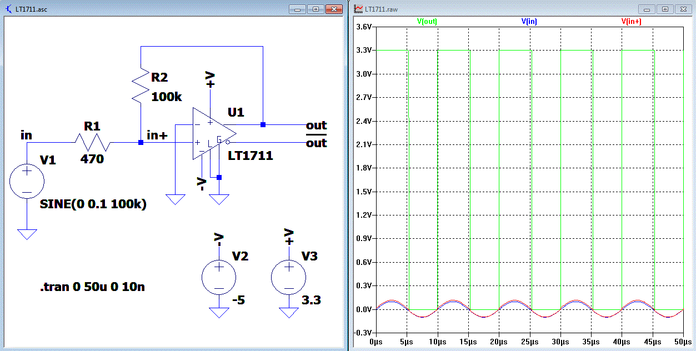Viewport: 696px width, 351px height.
Task: Click the upper 'out' net label without overbar
Action: coord(317,126)
